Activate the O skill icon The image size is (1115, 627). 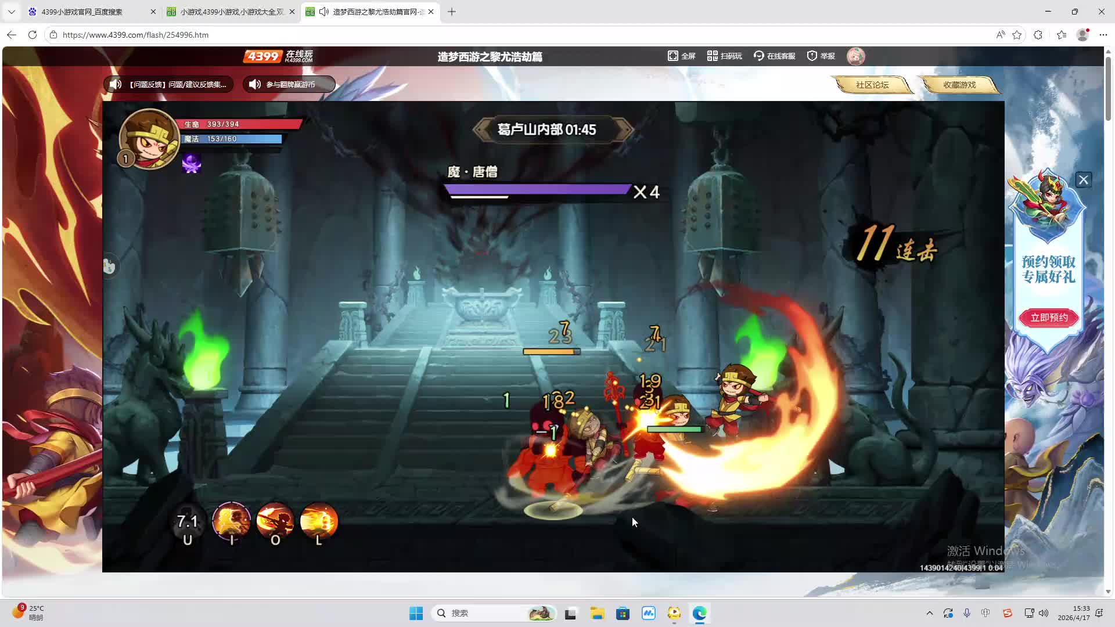pyautogui.click(x=275, y=522)
